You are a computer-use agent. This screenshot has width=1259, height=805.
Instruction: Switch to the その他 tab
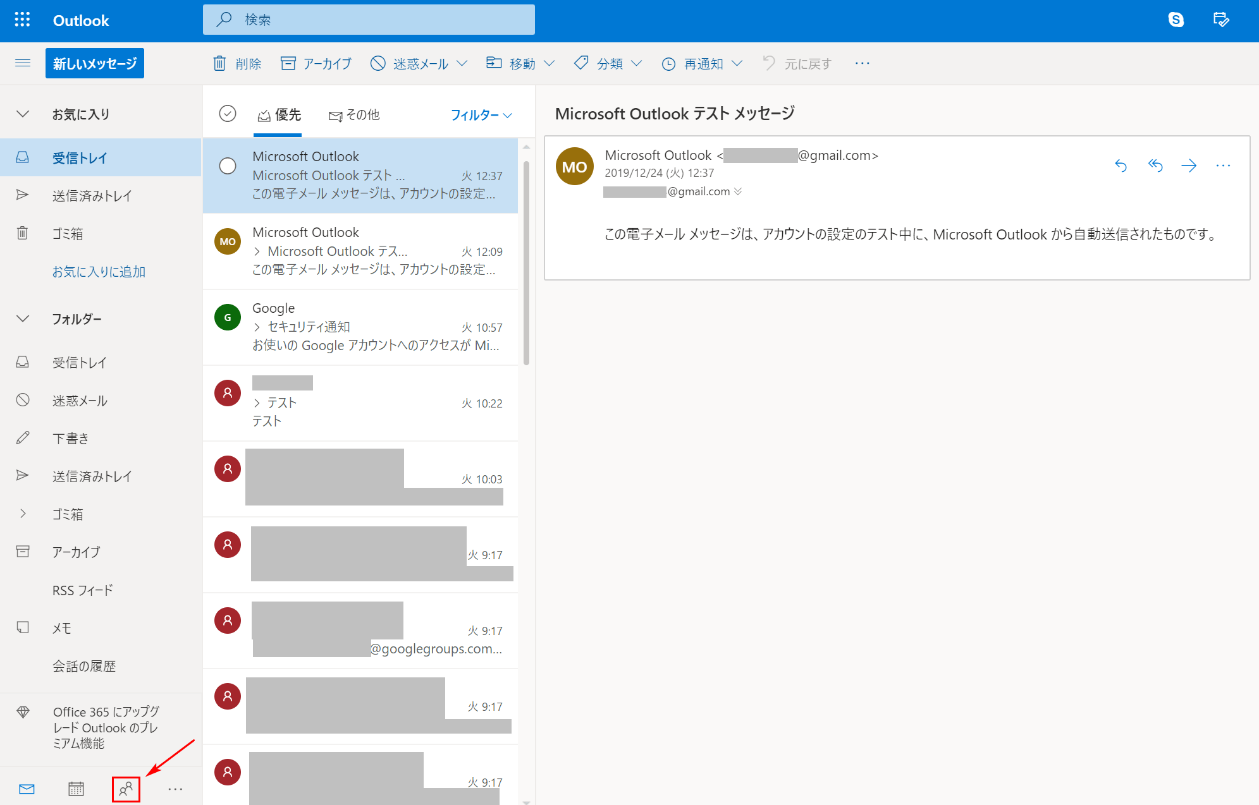coord(354,115)
